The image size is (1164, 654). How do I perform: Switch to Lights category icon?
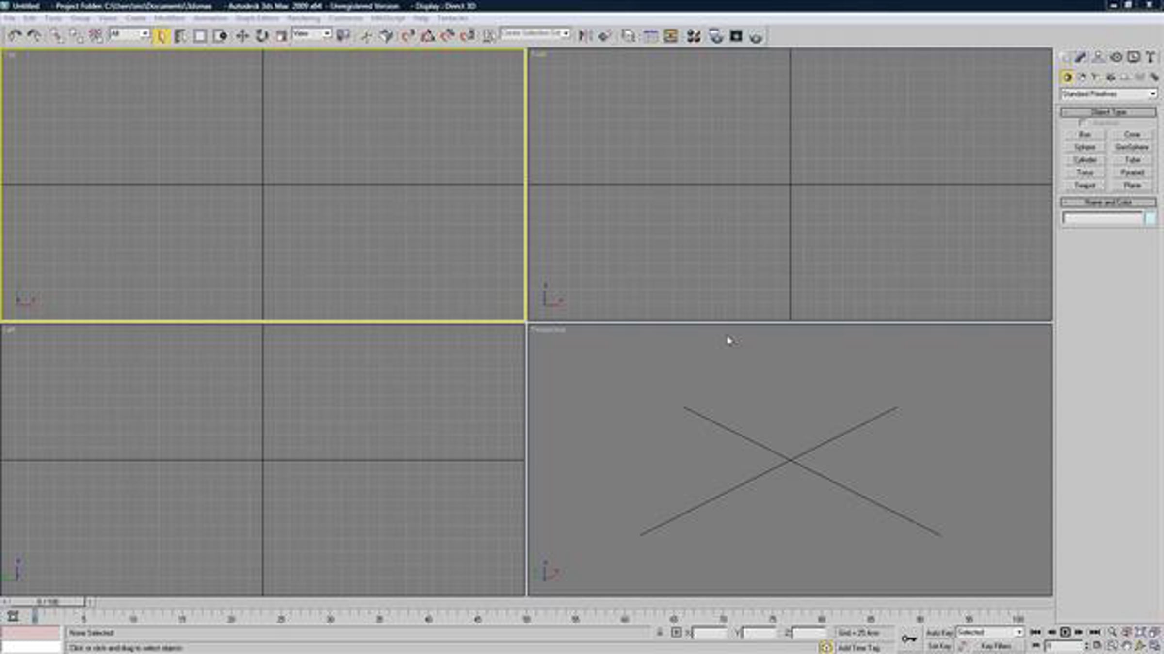[x=1095, y=77]
